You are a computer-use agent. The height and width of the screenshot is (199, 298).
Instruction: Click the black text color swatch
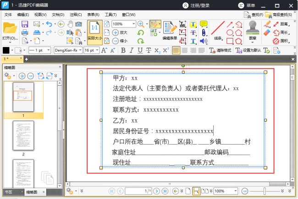6,50
